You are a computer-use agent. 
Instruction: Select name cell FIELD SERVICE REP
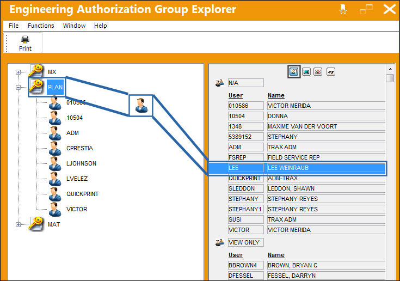point(327,157)
